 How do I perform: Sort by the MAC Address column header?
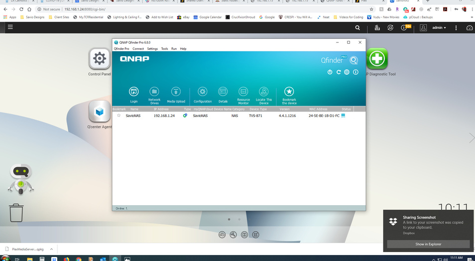click(318, 109)
